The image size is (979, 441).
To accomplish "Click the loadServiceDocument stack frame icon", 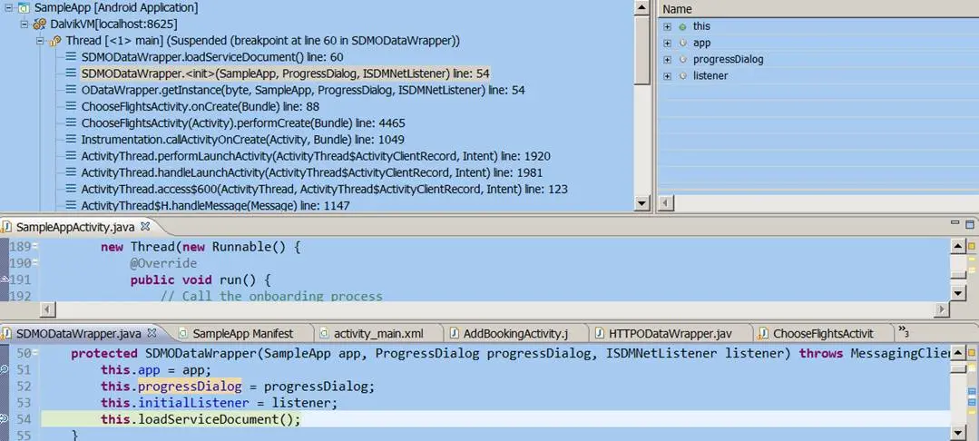I will click(71, 57).
